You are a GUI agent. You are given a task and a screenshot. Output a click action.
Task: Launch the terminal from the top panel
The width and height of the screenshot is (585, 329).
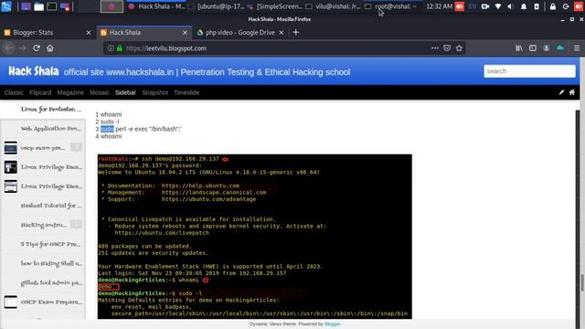tap(51, 6)
